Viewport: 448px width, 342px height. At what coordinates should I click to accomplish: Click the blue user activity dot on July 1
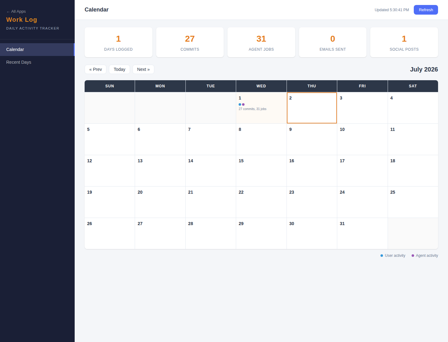240,104
